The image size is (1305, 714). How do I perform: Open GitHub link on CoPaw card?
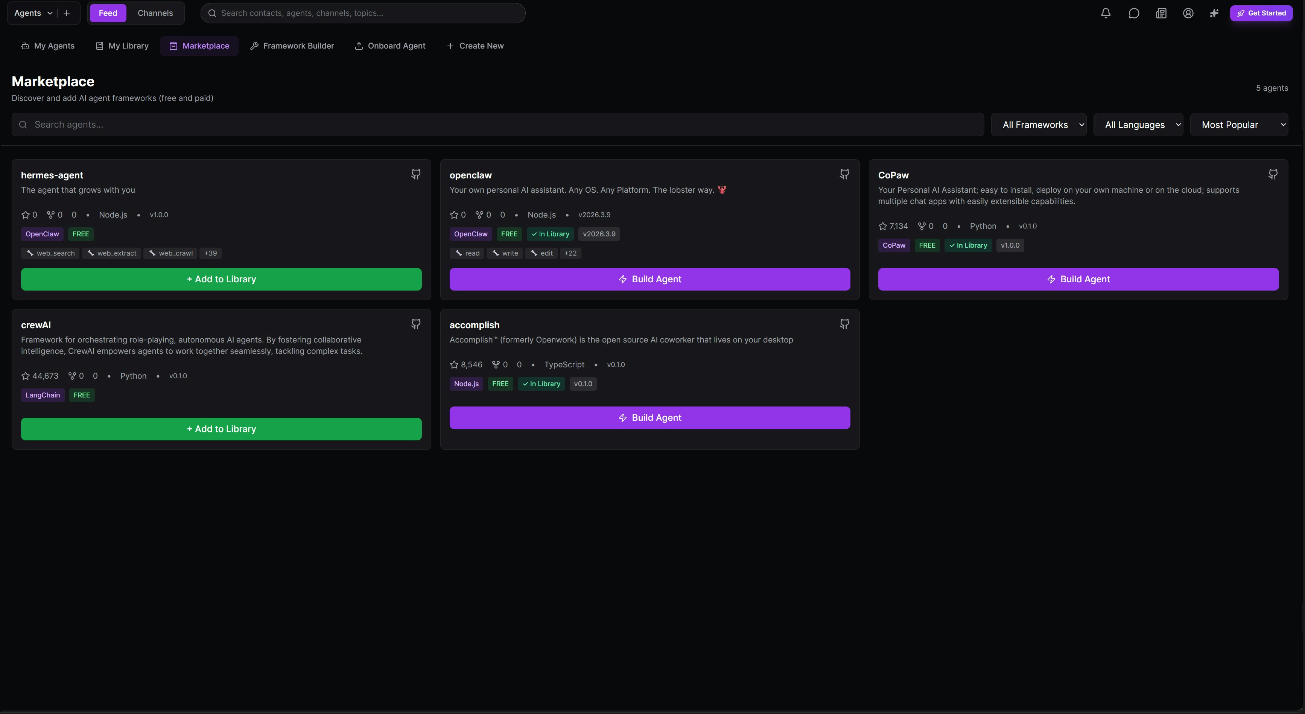point(1273,174)
